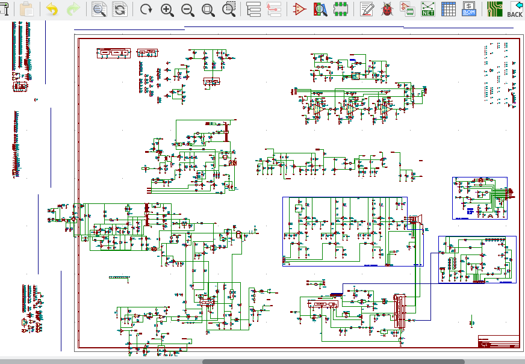Zoom to fit the whole sheet

[208, 10]
